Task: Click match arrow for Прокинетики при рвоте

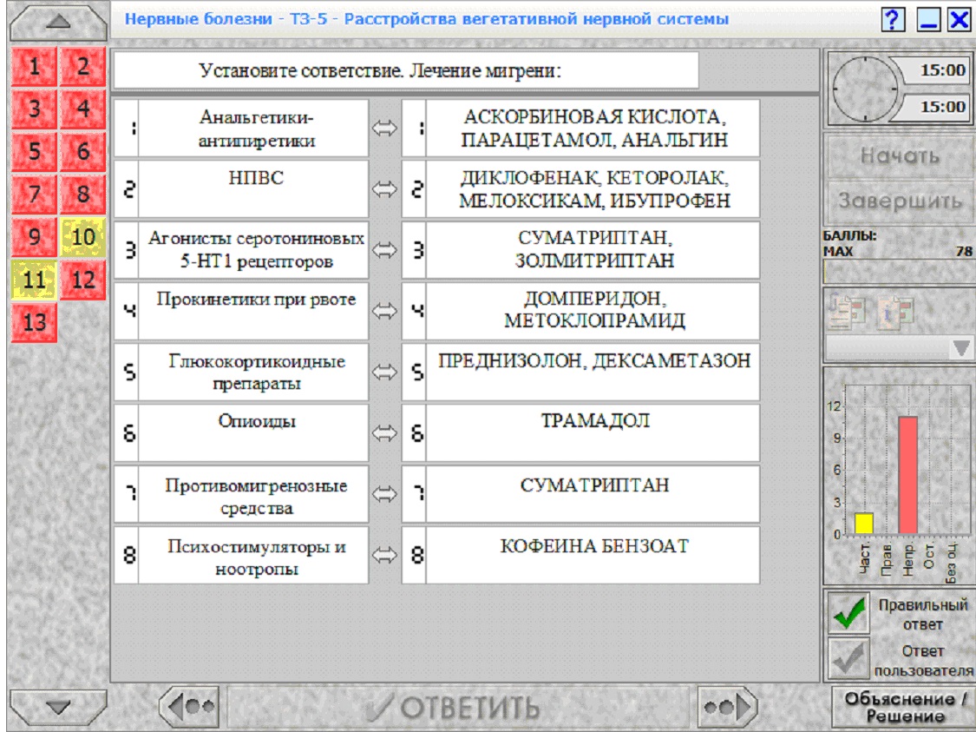Action: click(x=384, y=311)
